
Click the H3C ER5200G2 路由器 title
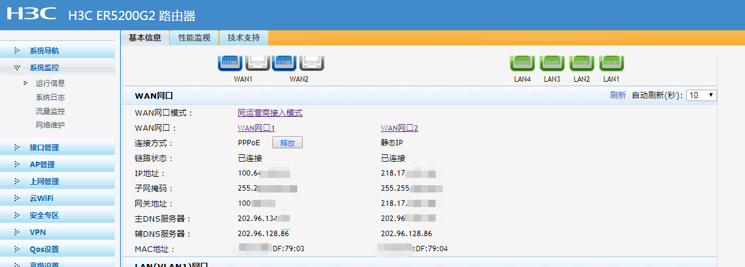(132, 16)
